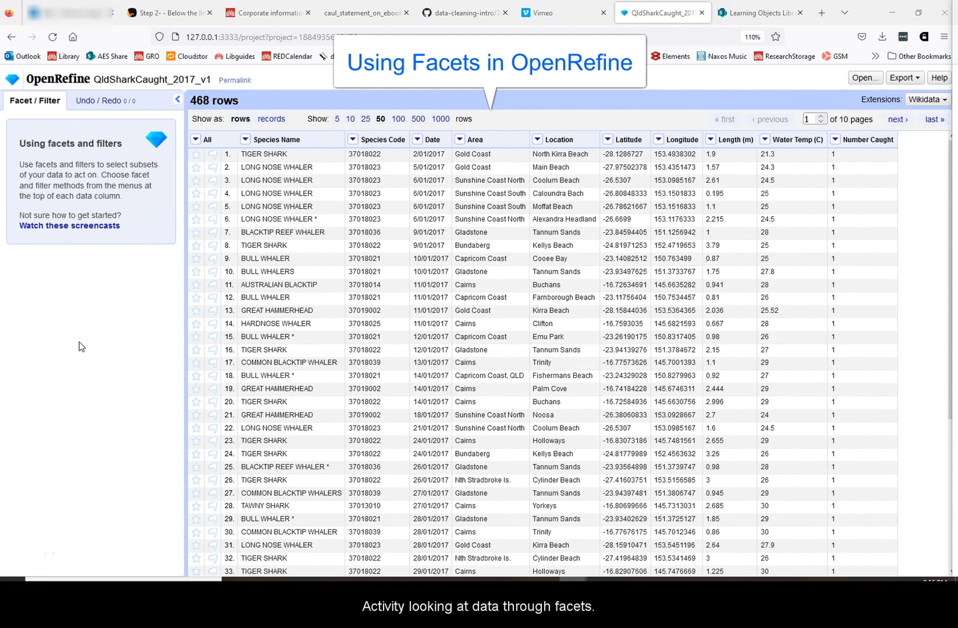Open the browser downloads icon

882,37
